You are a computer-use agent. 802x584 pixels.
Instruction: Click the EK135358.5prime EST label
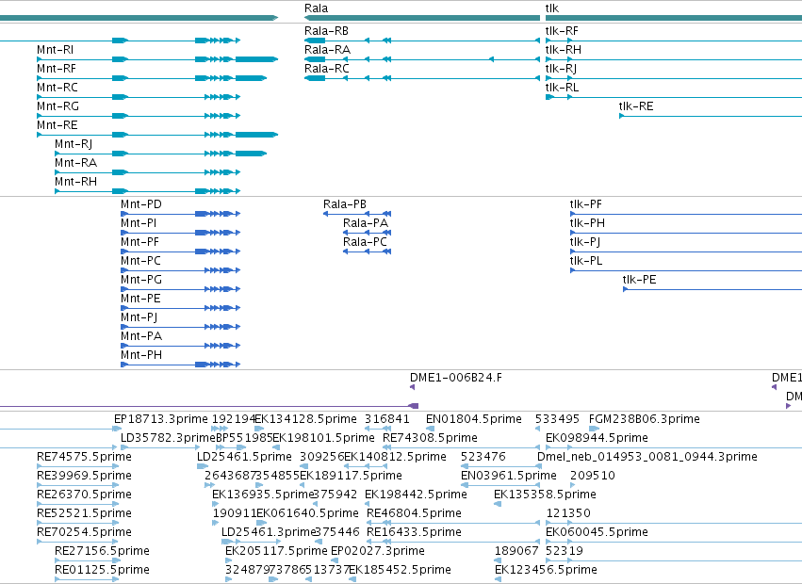[x=546, y=495]
